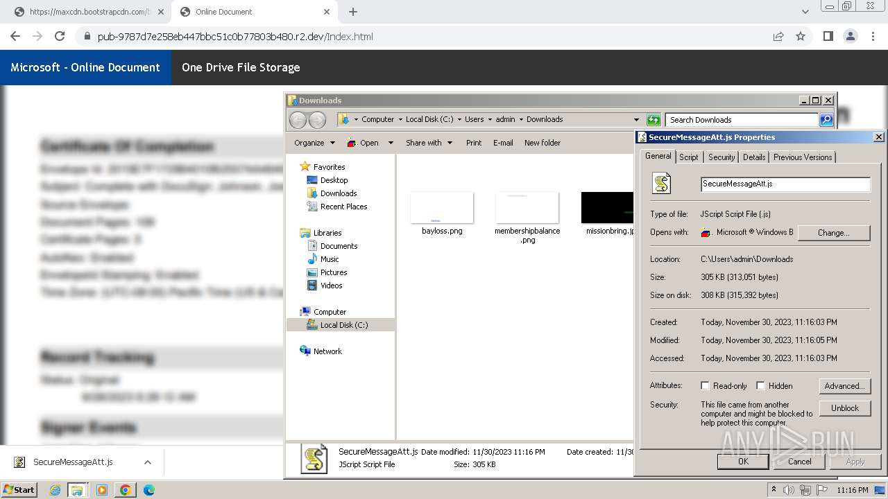Share this page icon in address bar

tap(778, 36)
